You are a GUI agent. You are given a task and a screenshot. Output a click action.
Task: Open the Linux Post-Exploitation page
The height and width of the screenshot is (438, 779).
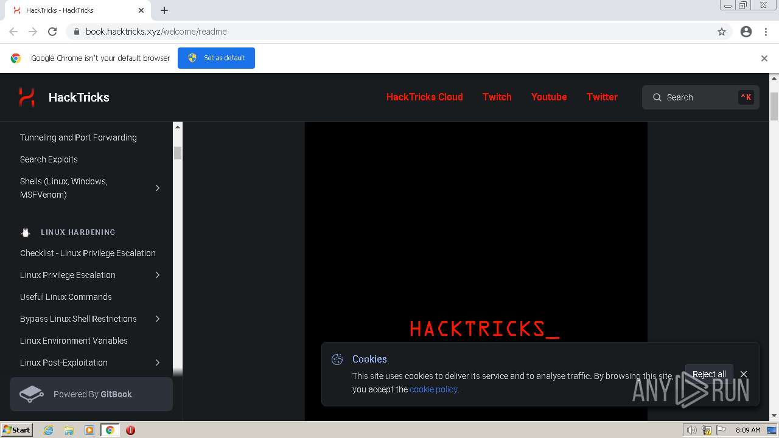[x=64, y=363]
